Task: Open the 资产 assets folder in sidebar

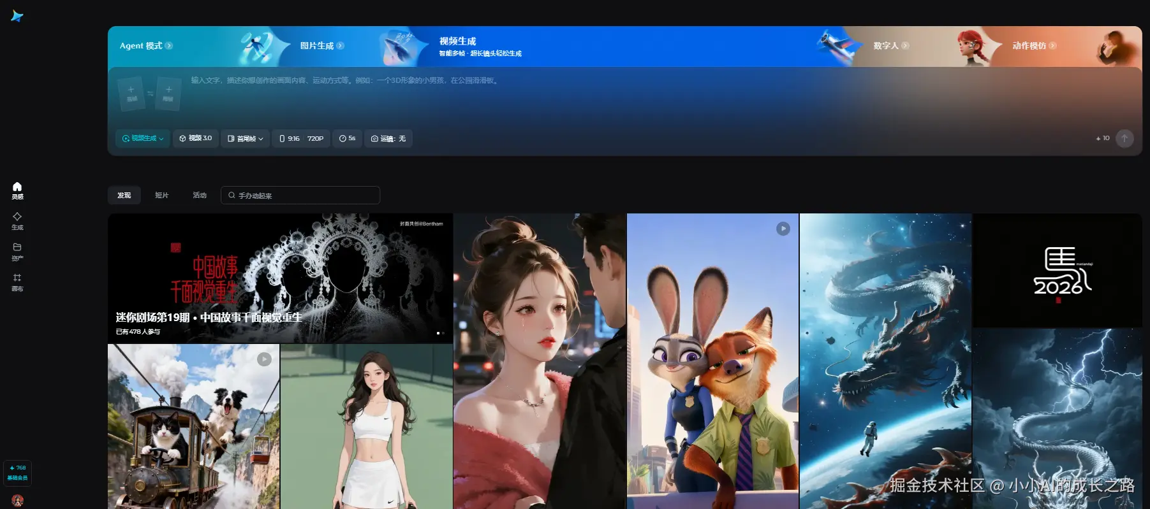Action: [17, 252]
